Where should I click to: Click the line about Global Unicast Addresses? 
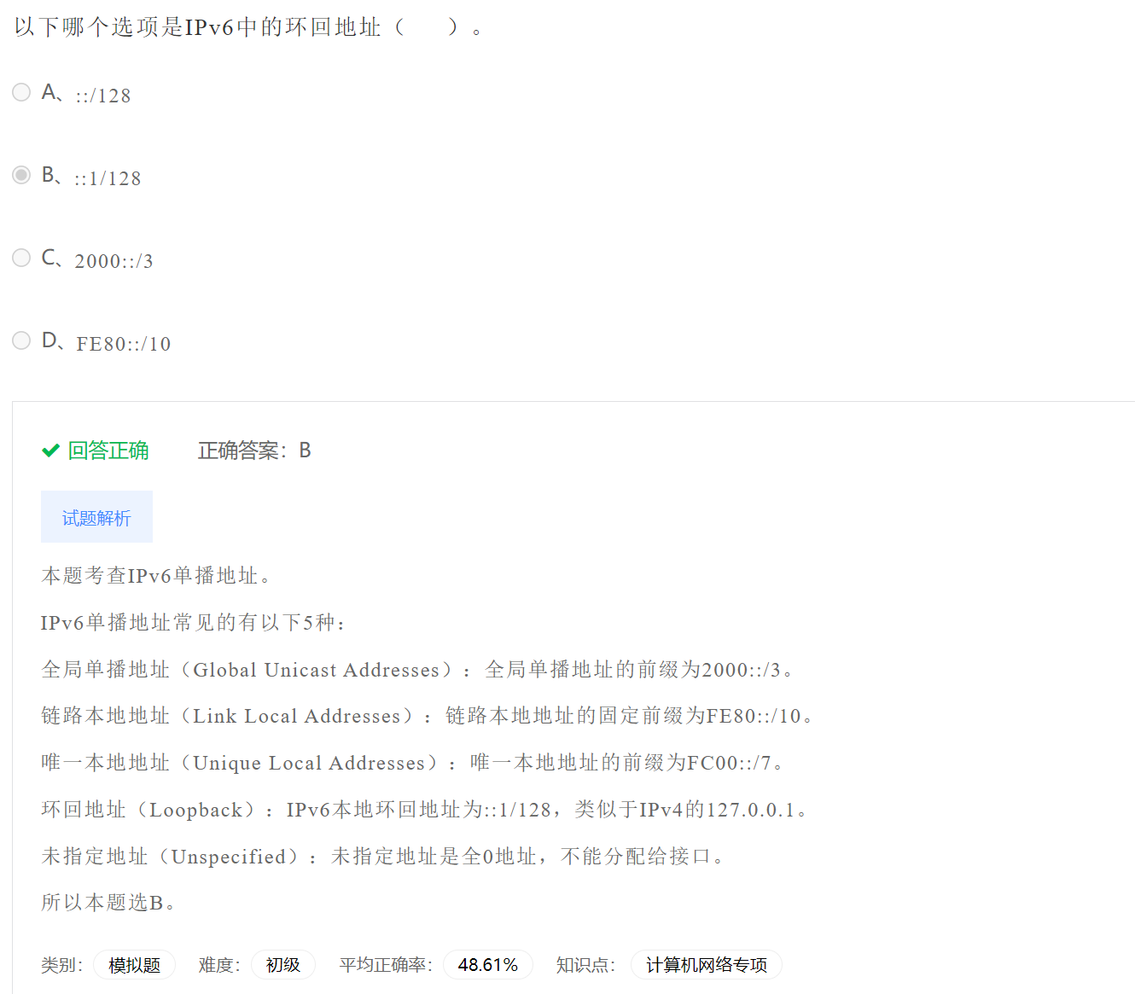coord(418,670)
